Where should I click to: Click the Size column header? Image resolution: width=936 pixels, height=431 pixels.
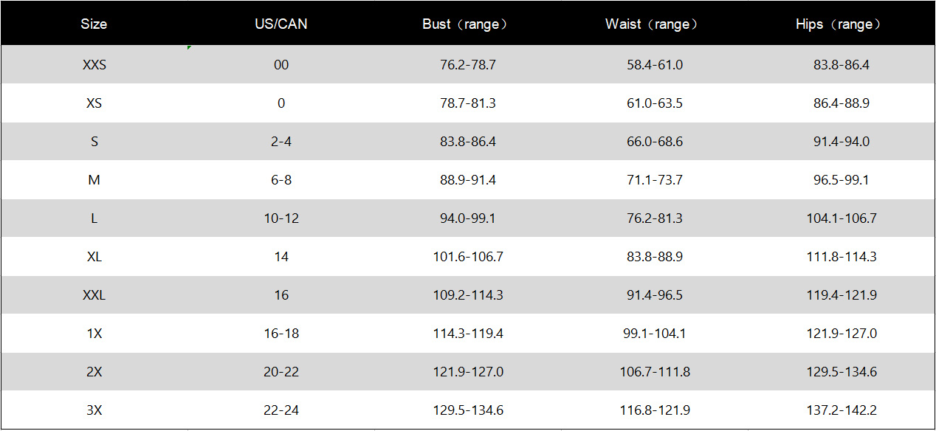pos(94,24)
